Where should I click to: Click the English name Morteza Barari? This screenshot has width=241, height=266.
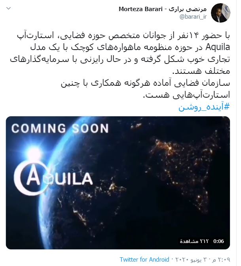click(140, 9)
